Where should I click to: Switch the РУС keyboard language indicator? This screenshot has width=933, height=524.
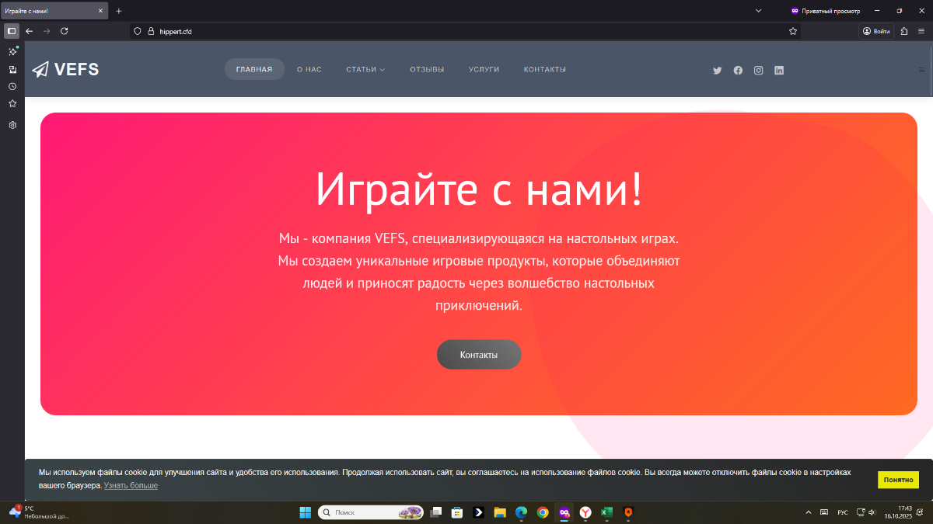[x=843, y=512]
